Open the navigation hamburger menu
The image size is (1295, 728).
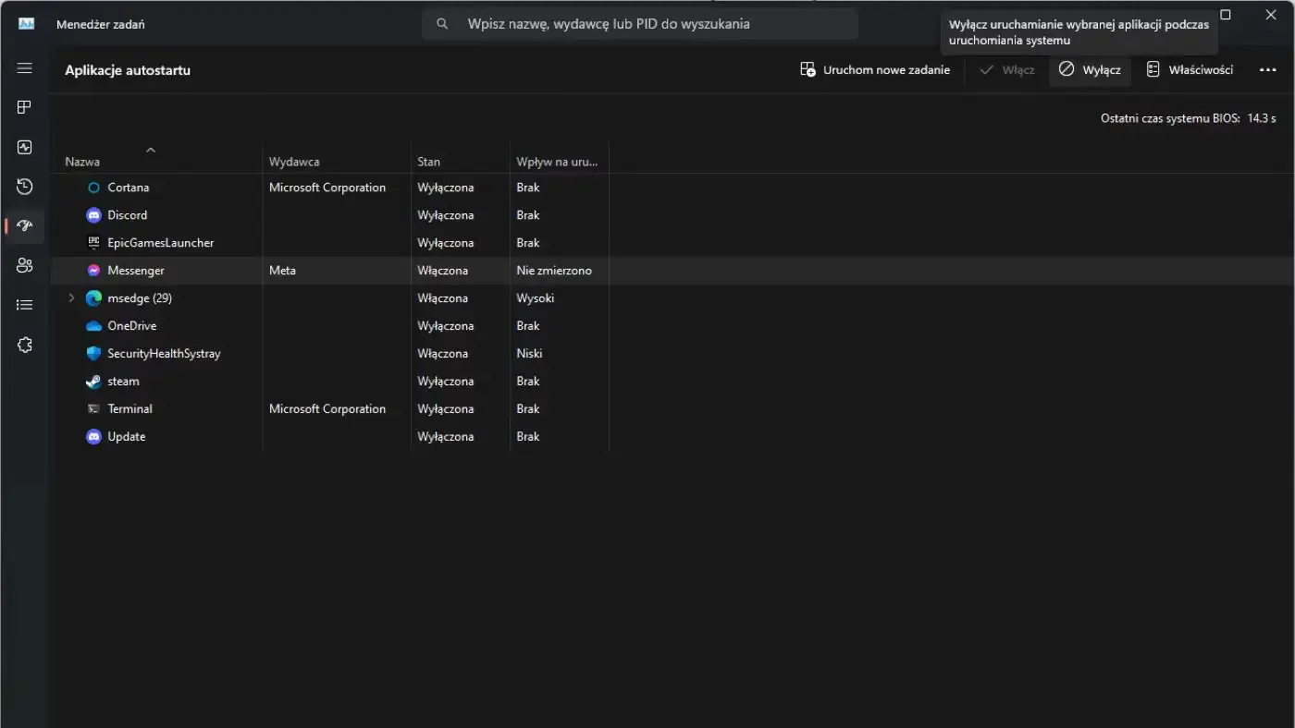click(x=25, y=68)
